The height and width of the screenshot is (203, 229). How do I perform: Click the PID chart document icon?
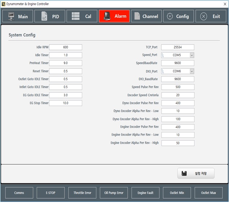44,16
